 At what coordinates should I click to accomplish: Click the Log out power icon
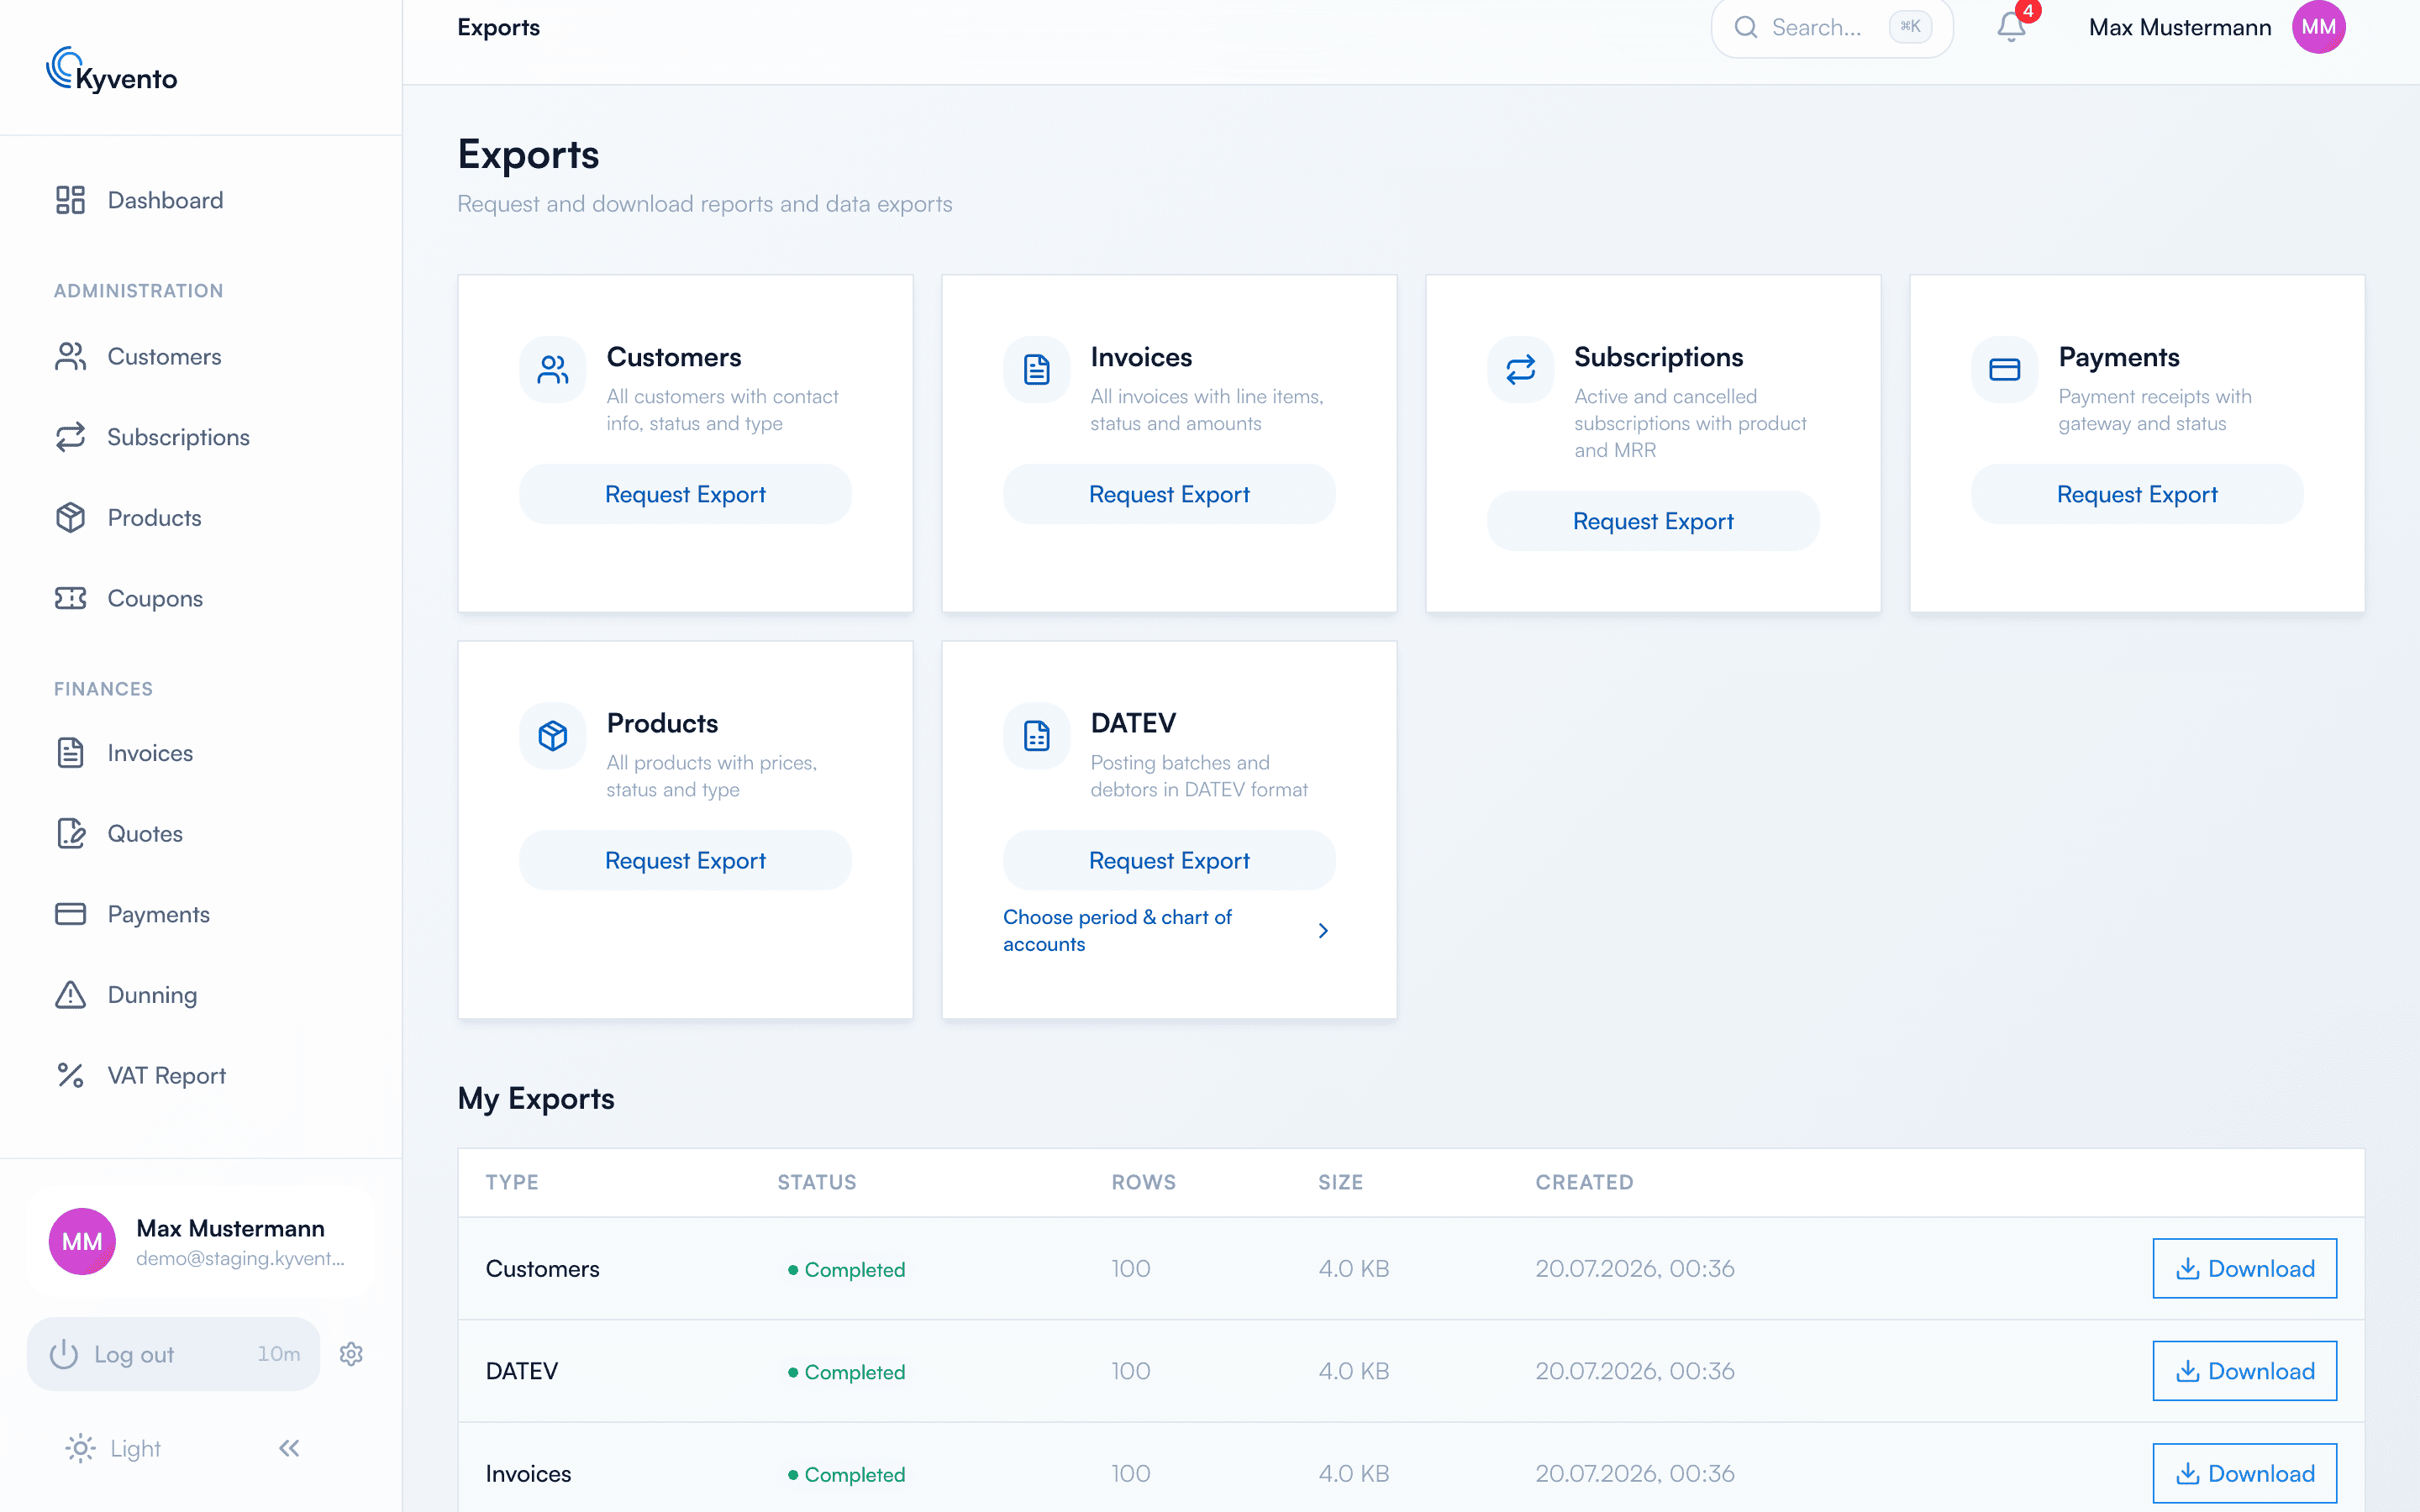(x=64, y=1354)
